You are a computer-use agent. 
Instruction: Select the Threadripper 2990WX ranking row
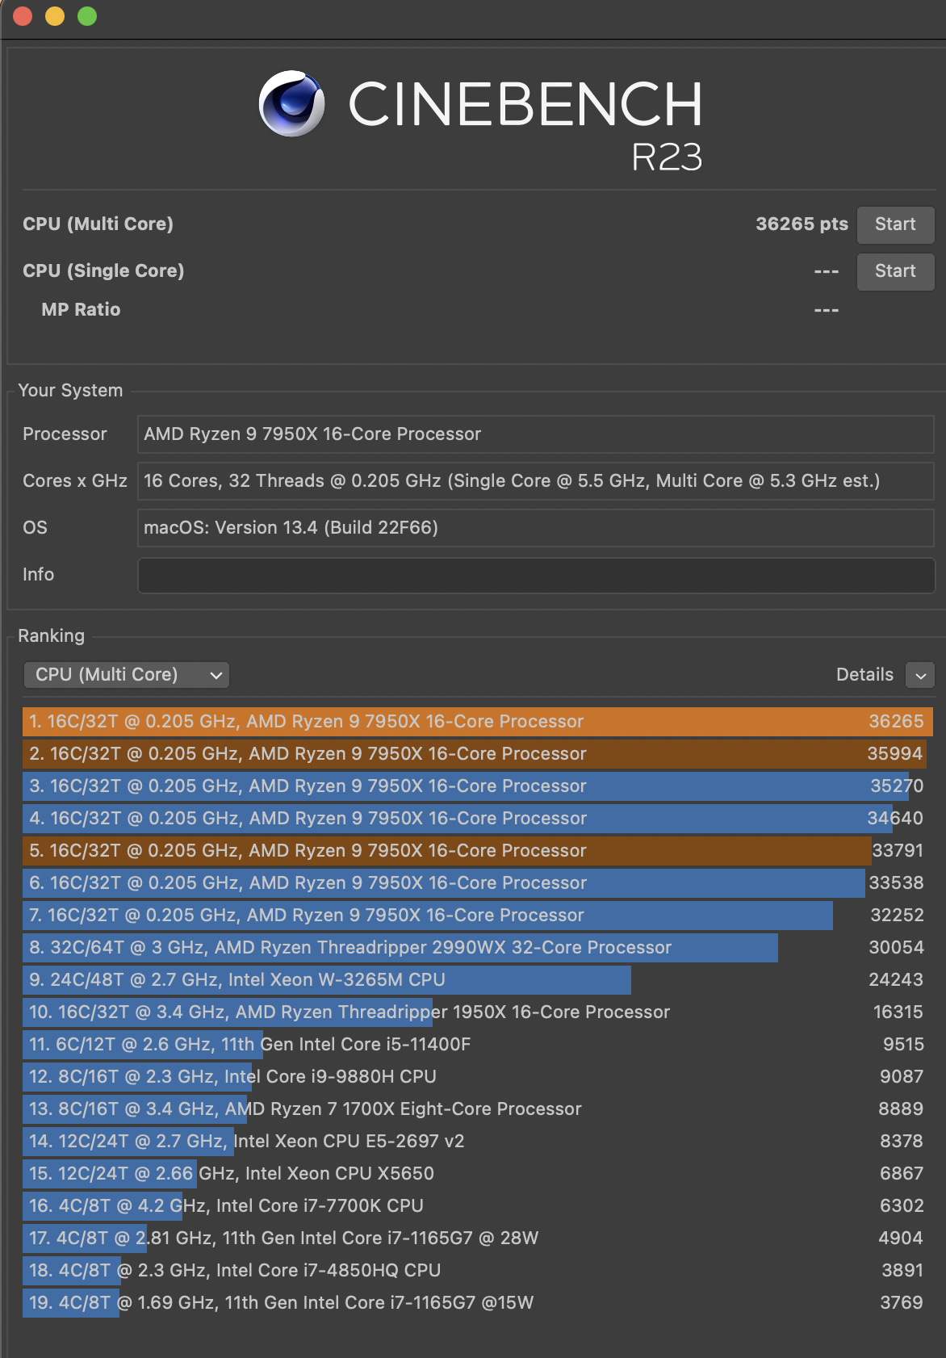(478, 948)
